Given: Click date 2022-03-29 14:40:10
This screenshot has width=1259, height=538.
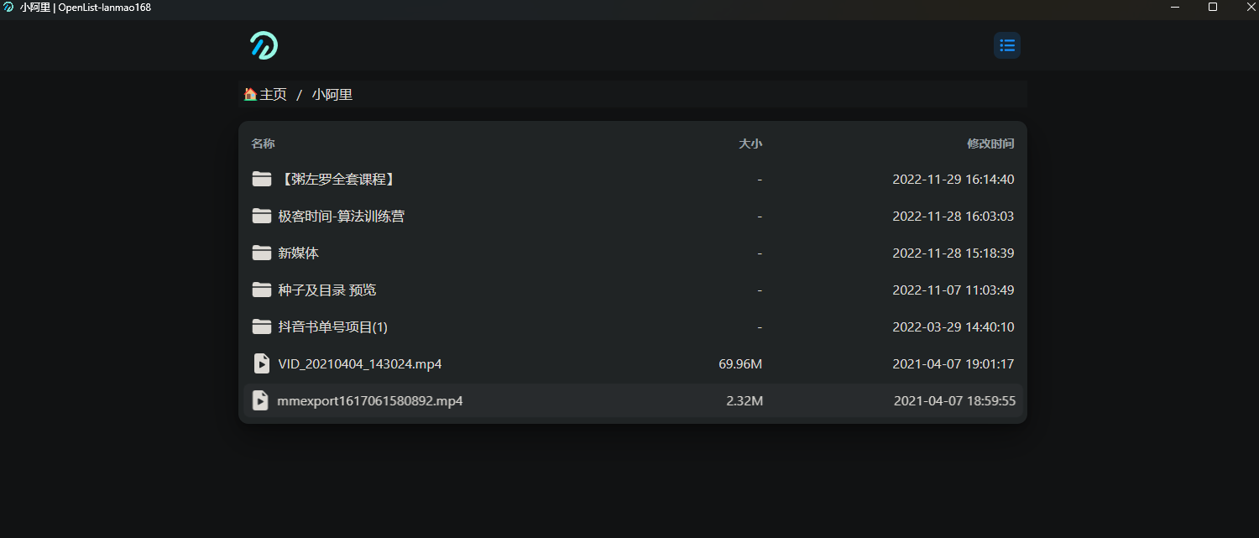Looking at the screenshot, I should click(953, 326).
